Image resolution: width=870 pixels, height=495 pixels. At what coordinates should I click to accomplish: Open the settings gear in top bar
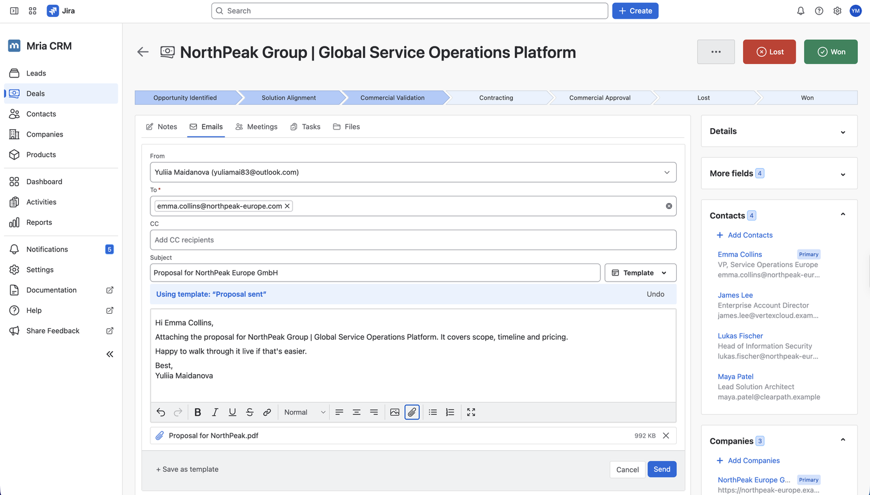tap(837, 11)
